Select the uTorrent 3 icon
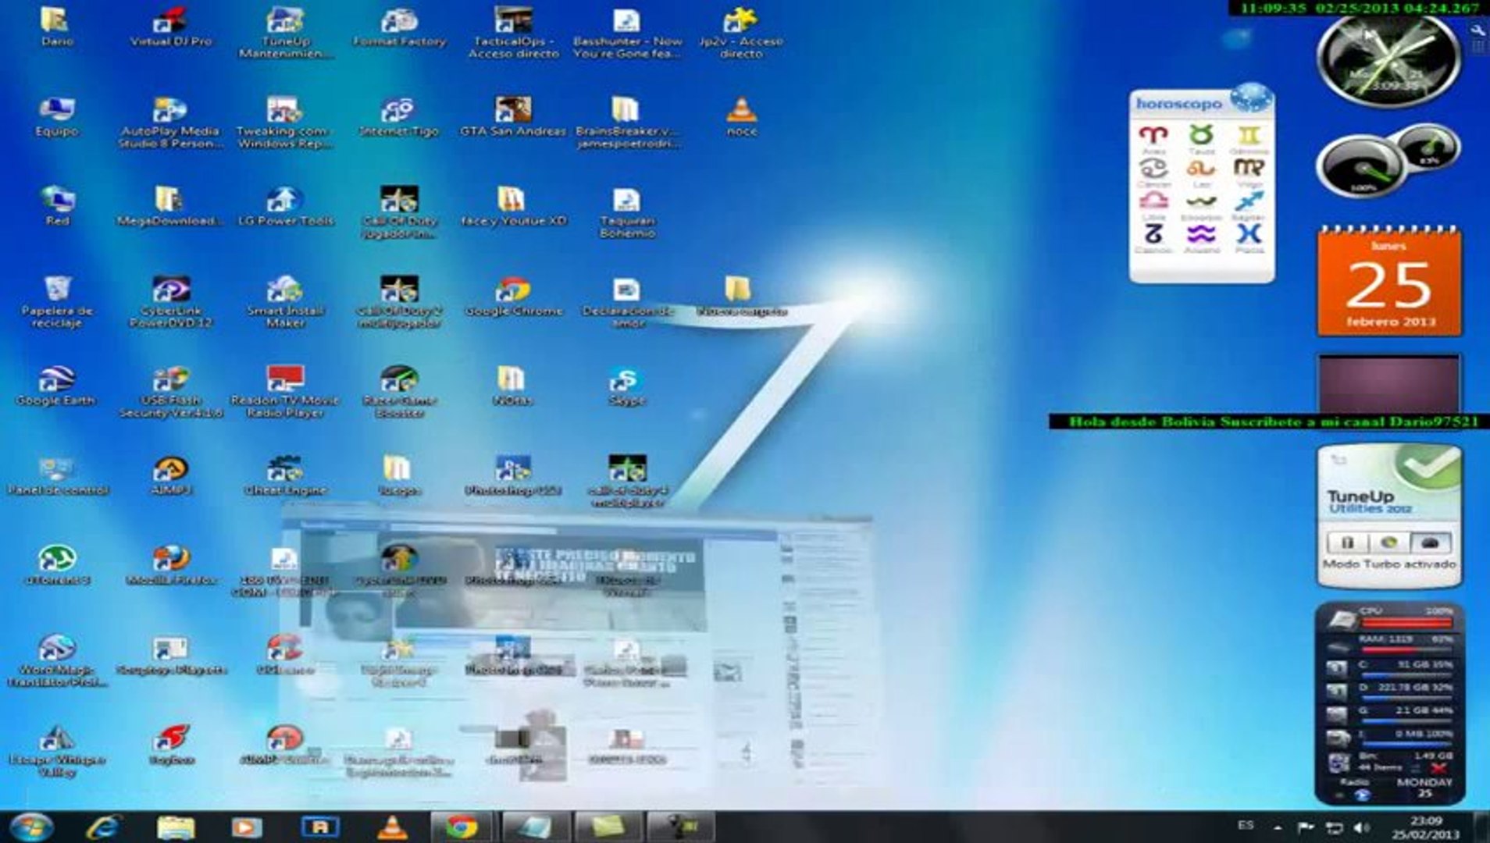 [56, 565]
